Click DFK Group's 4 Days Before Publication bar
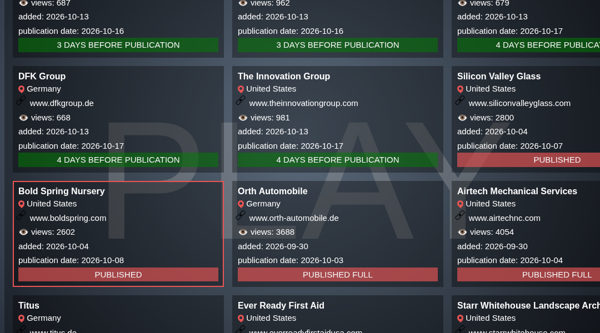This screenshot has height=333, width=600. (x=118, y=160)
